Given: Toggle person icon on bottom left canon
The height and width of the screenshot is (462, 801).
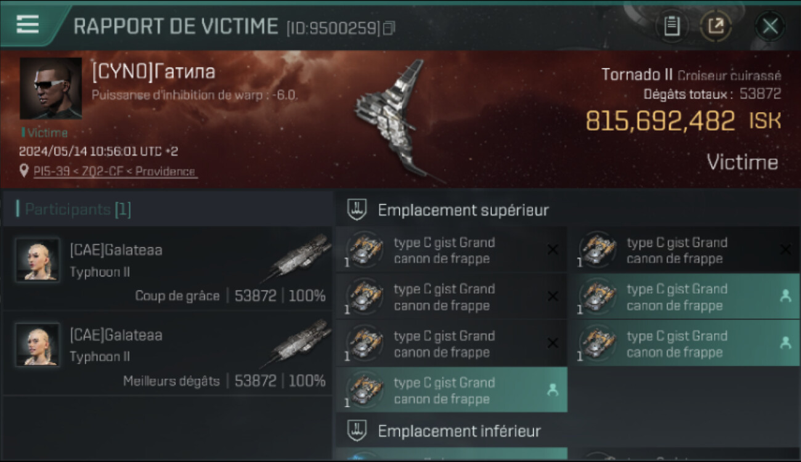Looking at the screenshot, I should (x=553, y=390).
